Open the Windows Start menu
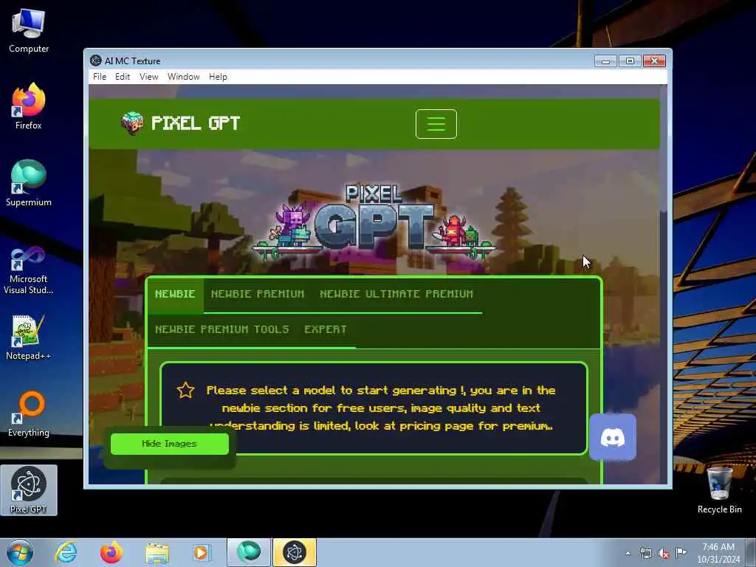The width and height of the screenshot is (756, 567). 20,552
